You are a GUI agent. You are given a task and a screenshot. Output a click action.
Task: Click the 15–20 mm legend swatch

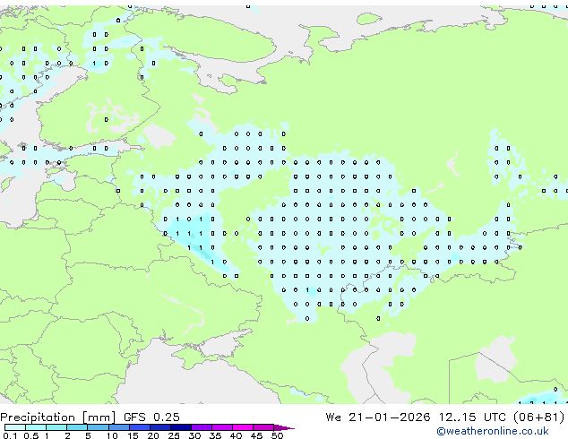point(140,427)
